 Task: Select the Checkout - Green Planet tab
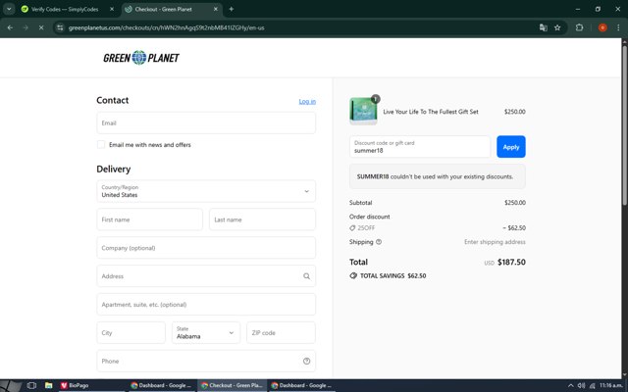(x=163, y=9)
